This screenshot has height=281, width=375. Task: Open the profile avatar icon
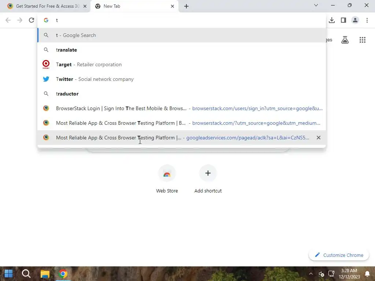355,20
